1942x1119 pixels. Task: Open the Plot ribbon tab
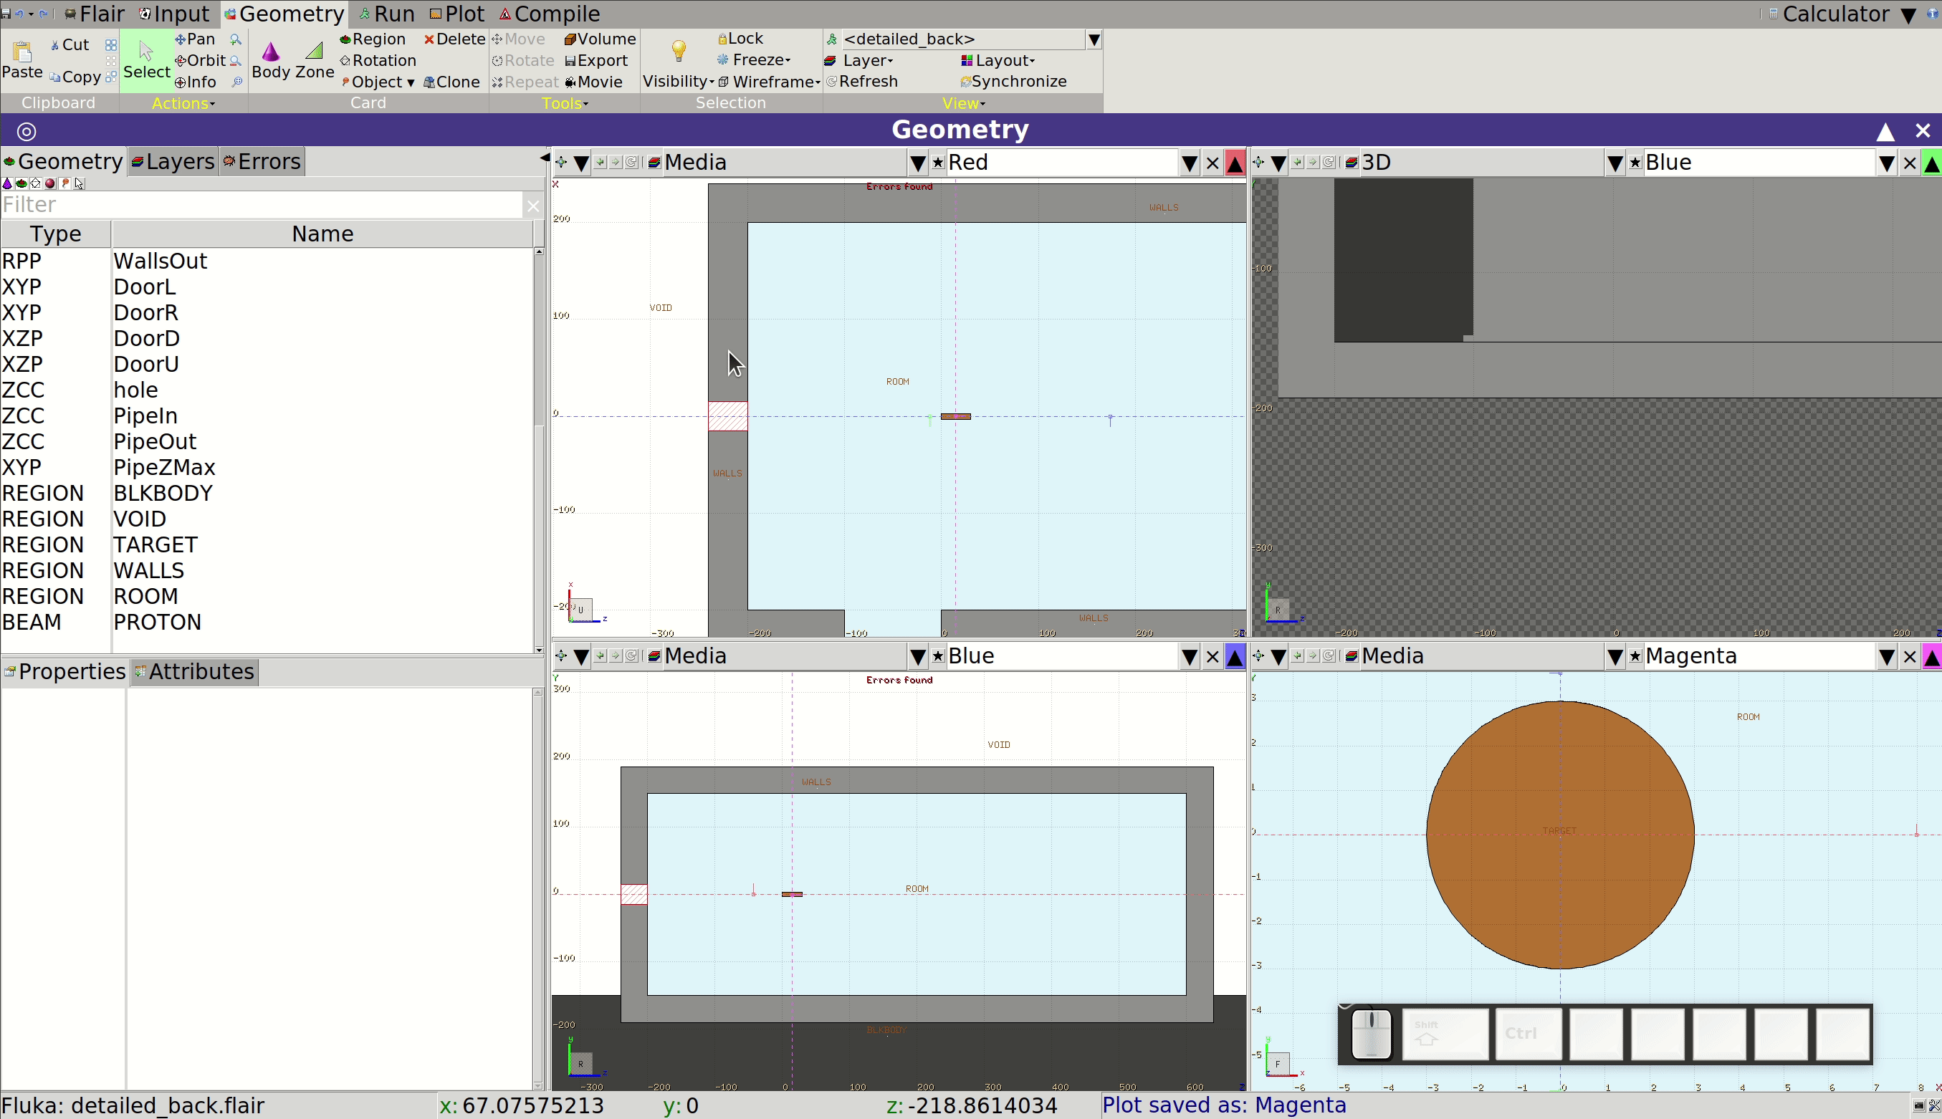tap(456, 14)
